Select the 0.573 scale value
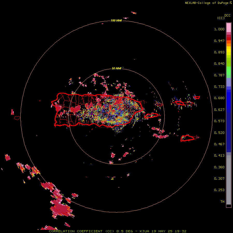 click(219, 121)
